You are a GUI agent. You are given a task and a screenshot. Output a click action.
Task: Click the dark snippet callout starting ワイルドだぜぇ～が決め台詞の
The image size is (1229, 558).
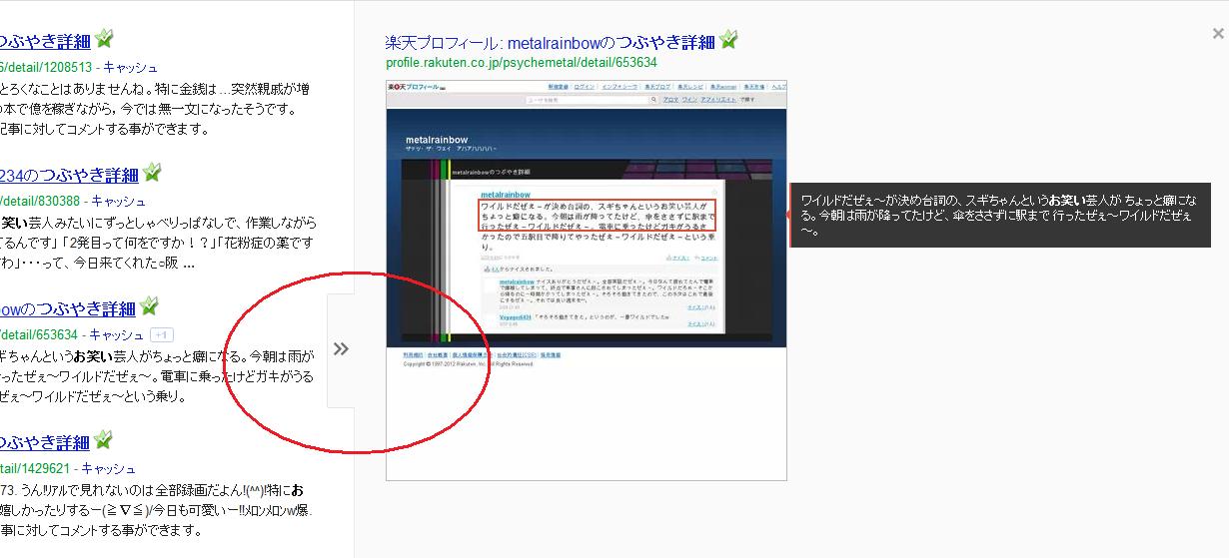coord(1000,215)
